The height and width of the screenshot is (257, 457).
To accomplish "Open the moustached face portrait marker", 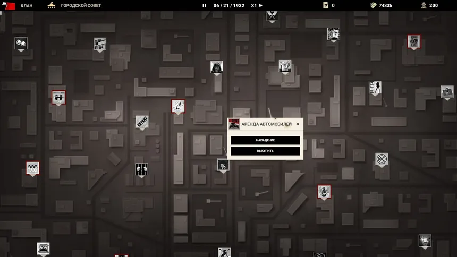I will (x=333, y=34).
